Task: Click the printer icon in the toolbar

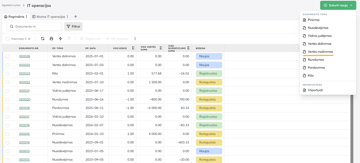Action: 52,39
